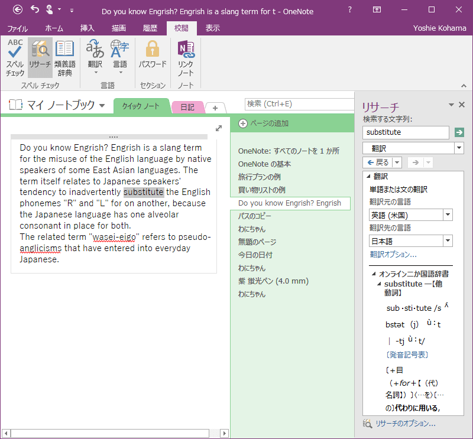The image size is (473, 439).
Task: Click パスワード password protection
Action: pos(153,54)
